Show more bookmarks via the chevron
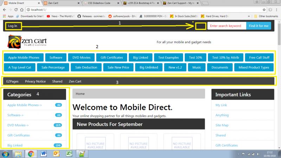Screen dimensions: 281x158 (x=249, y=16)
